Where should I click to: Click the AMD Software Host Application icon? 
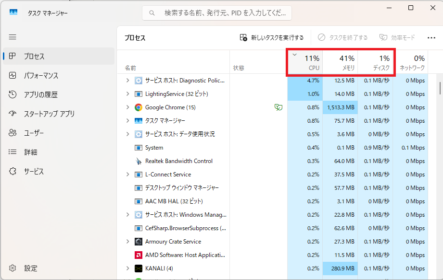139,255
